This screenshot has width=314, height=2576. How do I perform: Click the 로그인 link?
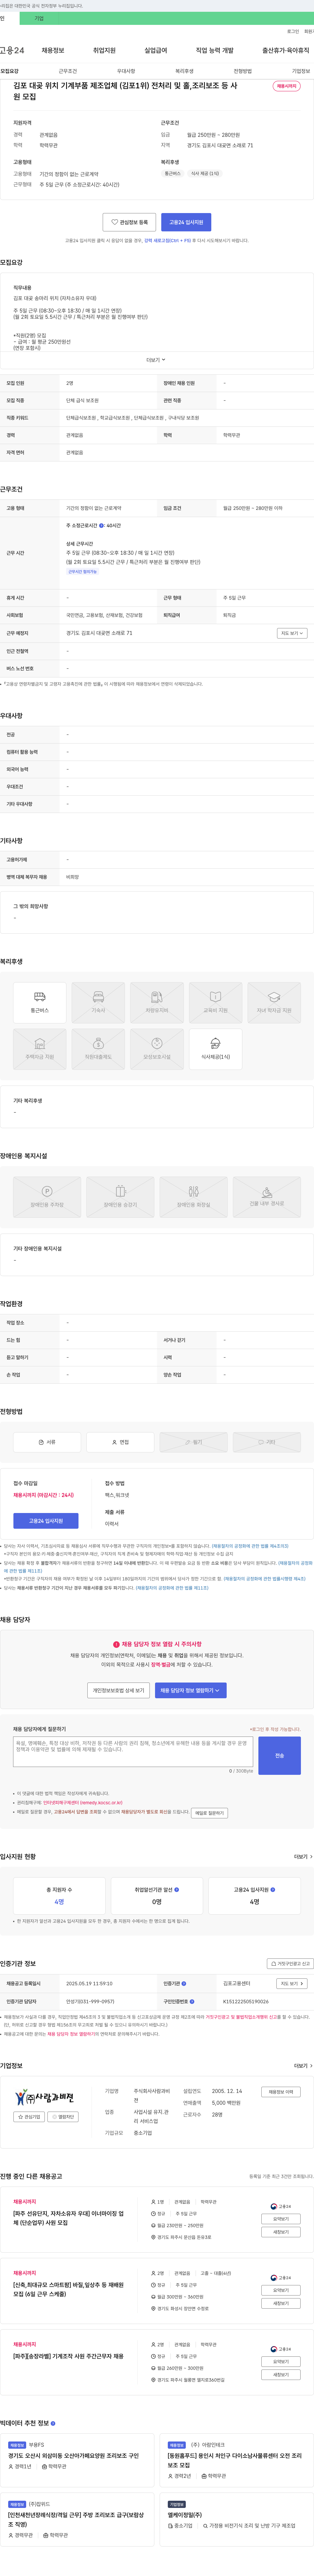293,31
